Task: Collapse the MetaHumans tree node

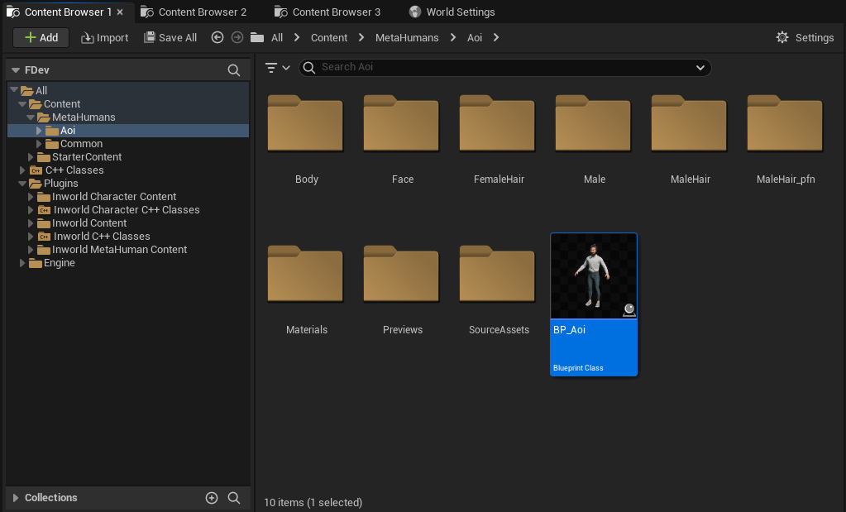Action: point(31,117)
